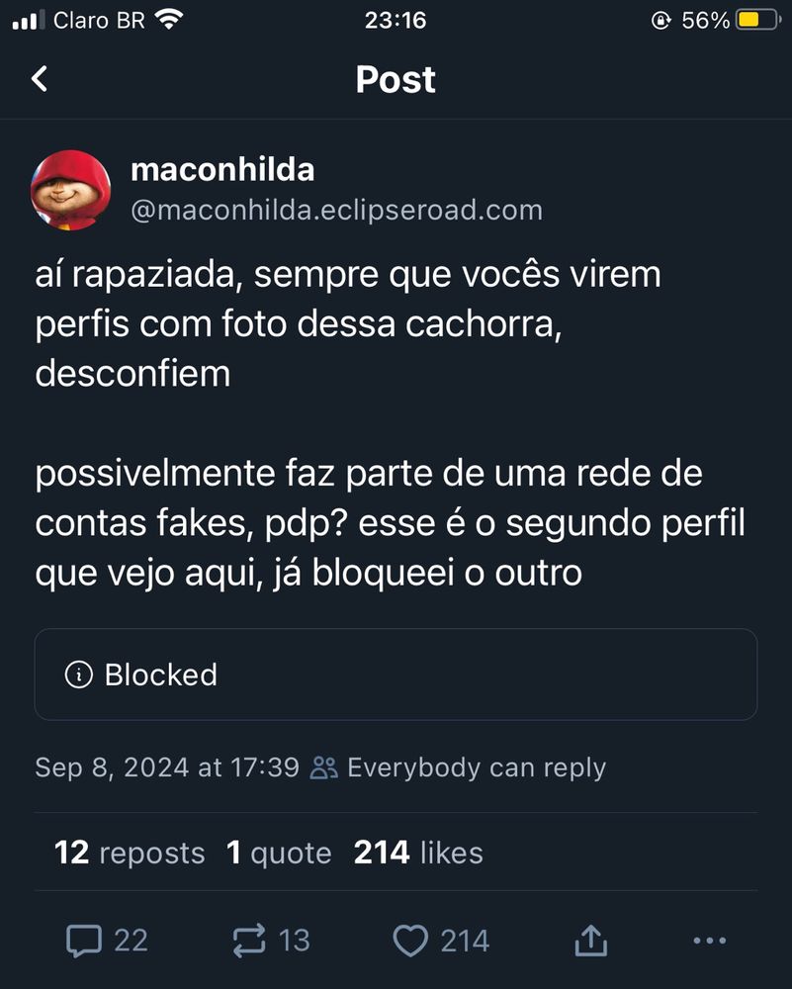The width and height of the screenshot is (792, 989).
Task: View the 214 likes list
Action: pos(418,853)
